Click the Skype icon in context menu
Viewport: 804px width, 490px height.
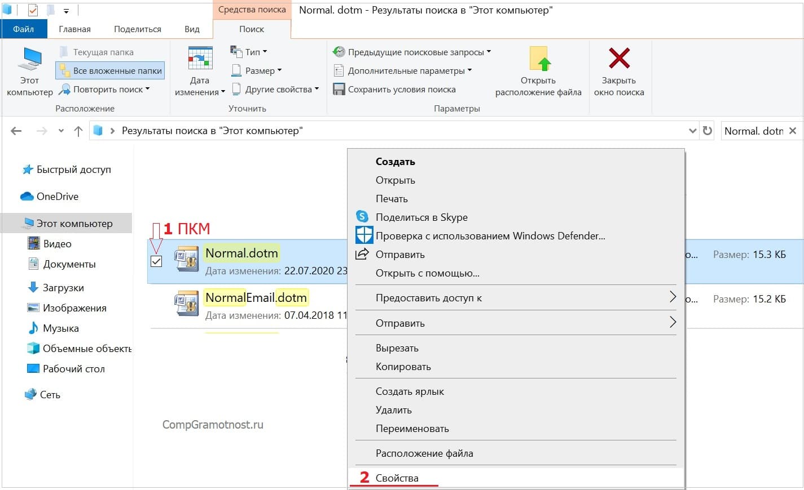pos(362,217)
